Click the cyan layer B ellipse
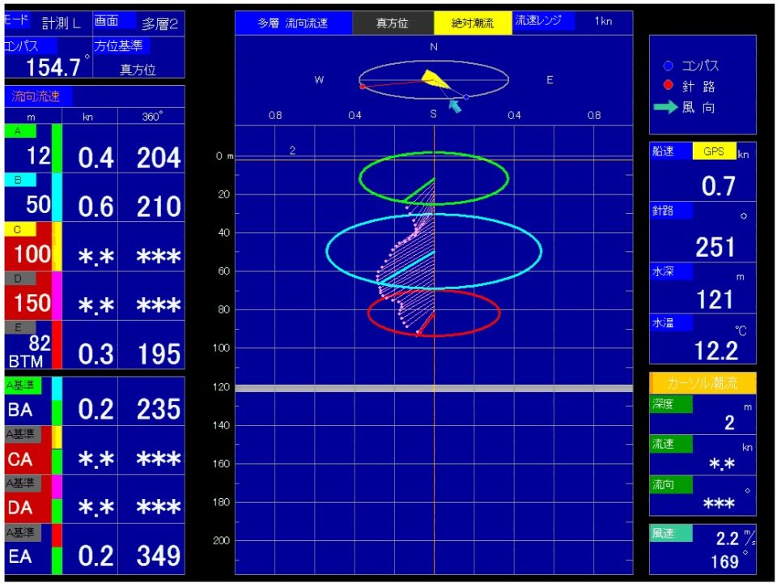The height and width of the screenshot is (584, 777). coord(434,251)
